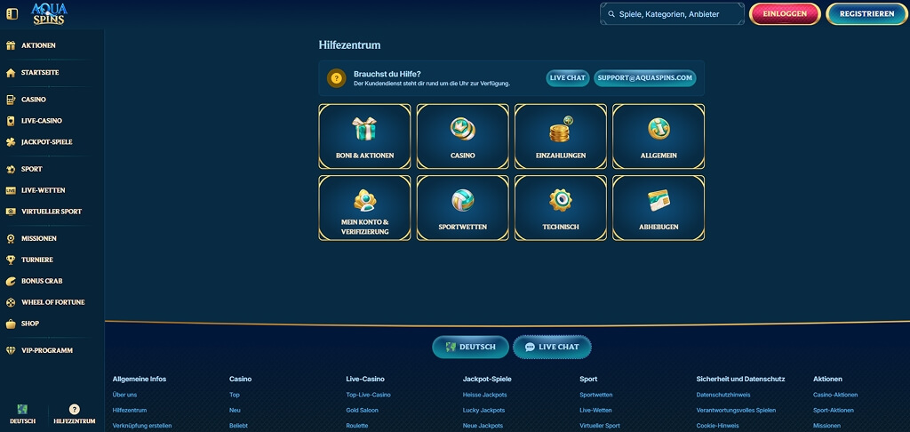The image size is (910, 432).
Task: Click the Turniere trophy icon
Action: pos(11,260)
